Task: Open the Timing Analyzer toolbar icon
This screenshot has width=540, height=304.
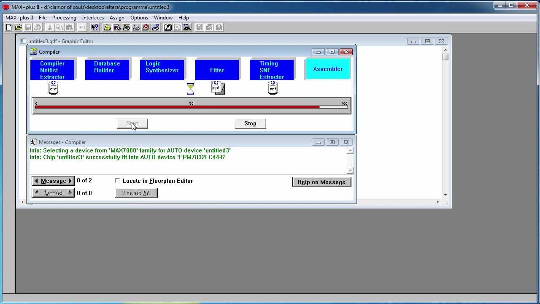Action: coord(146,27)
